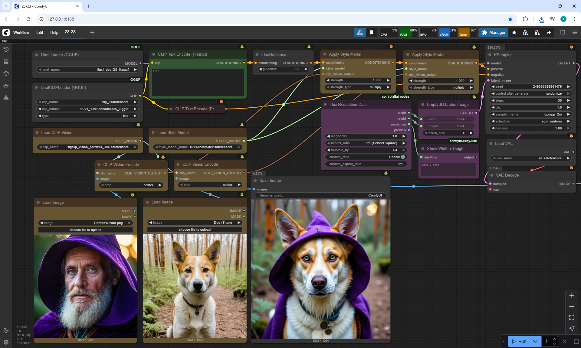Open aspect_ratio Perfect Square selector
This screenshot has height=348, width=581.
click(366, 143)
